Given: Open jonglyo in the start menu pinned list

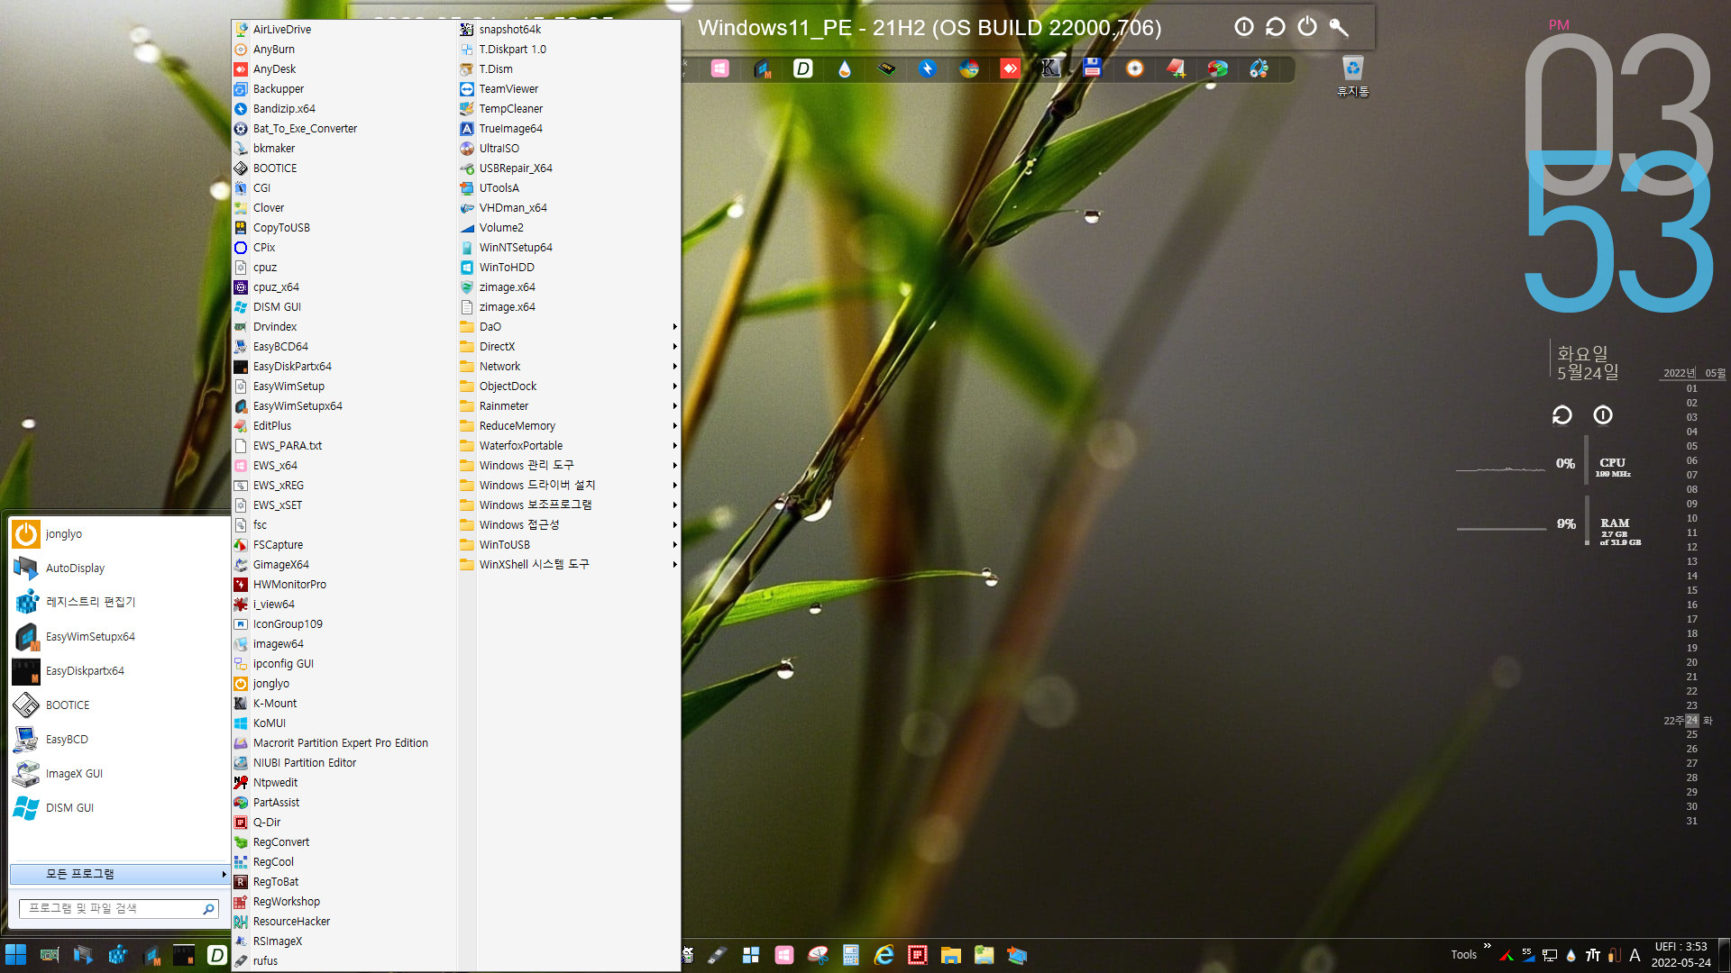Looking at the screenshot, I should click(119, 534).
